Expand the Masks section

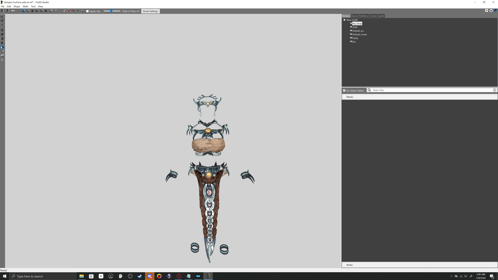point(344,97)
